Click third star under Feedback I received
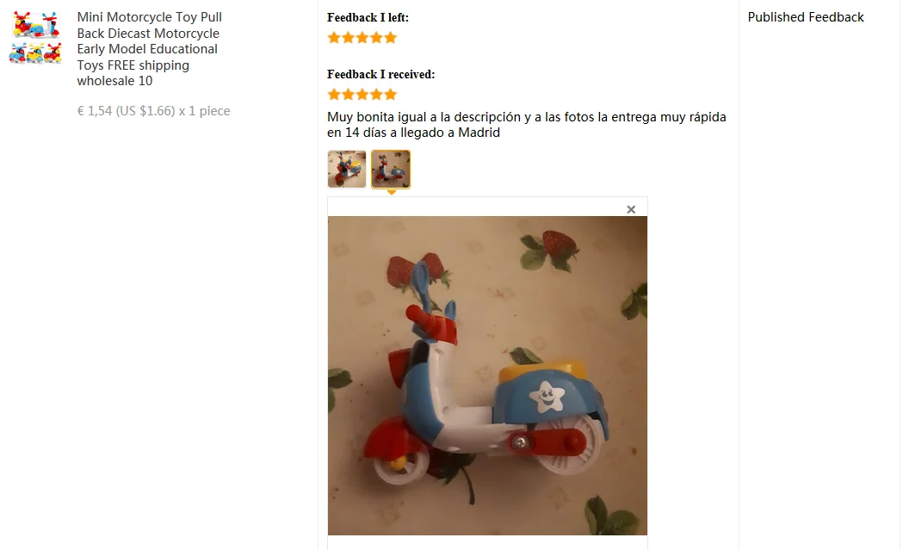 pyautogui.click(x=362, y=95)
